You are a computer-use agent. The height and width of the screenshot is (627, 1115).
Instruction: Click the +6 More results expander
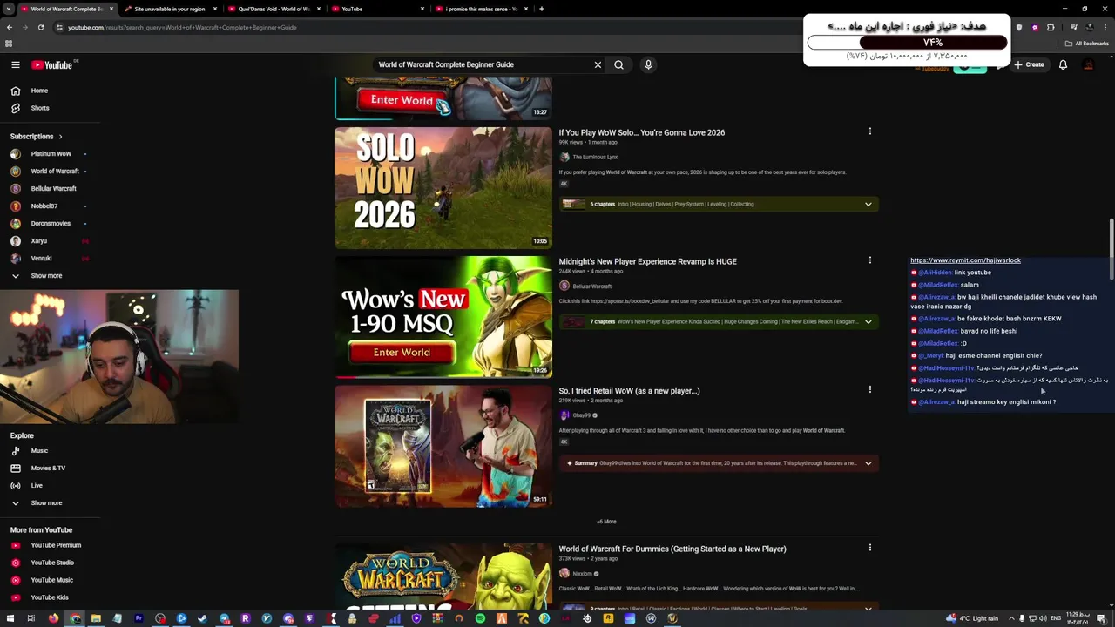[606, 522]
